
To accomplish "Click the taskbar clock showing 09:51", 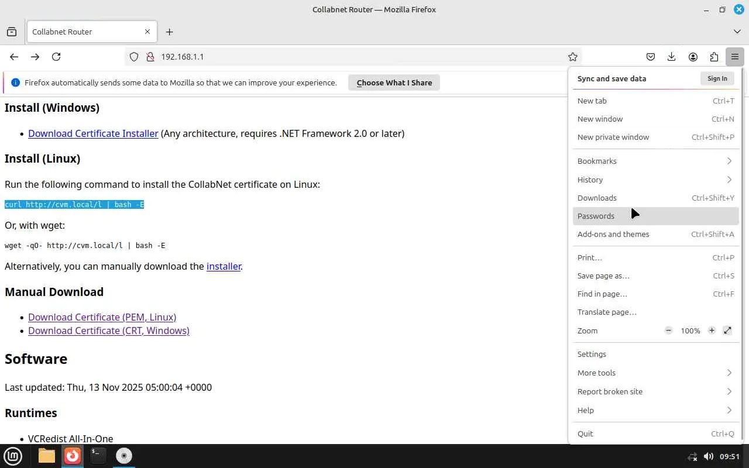I will pyautogui.click(x=730, y=456).
